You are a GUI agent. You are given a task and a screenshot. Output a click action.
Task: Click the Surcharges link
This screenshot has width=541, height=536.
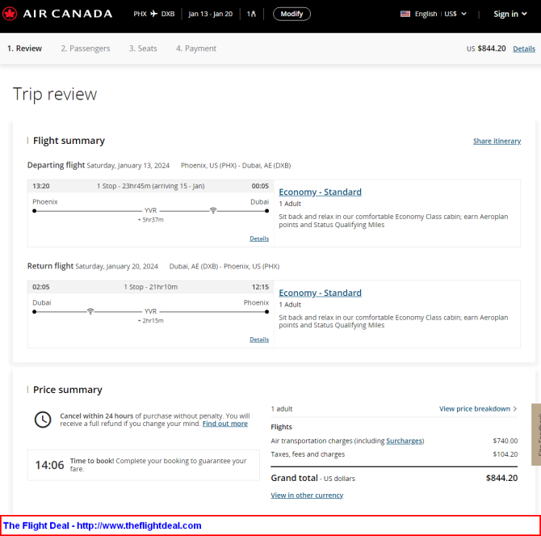click(x=405, y=441)
